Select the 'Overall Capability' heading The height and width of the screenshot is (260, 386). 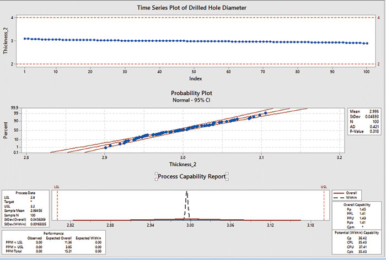[357, 205]
